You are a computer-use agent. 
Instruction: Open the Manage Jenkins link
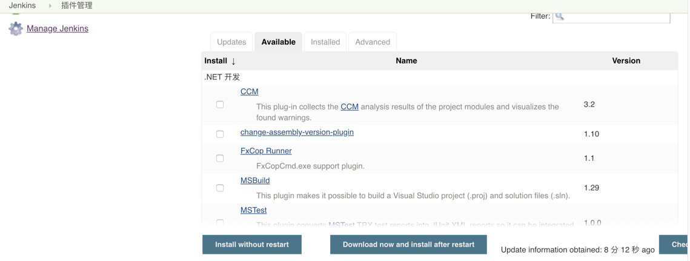[58, 28]
